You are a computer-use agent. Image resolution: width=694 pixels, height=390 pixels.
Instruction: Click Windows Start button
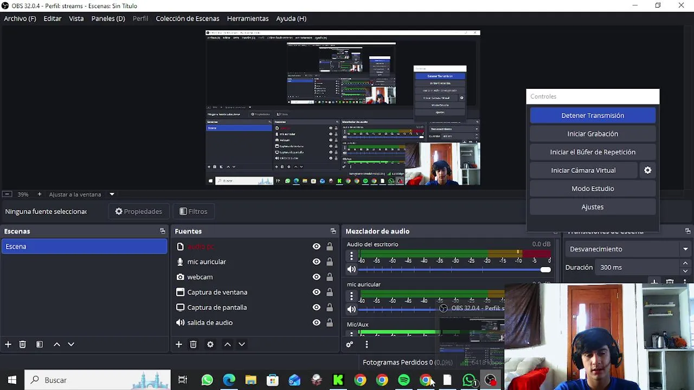coord(12,380)
